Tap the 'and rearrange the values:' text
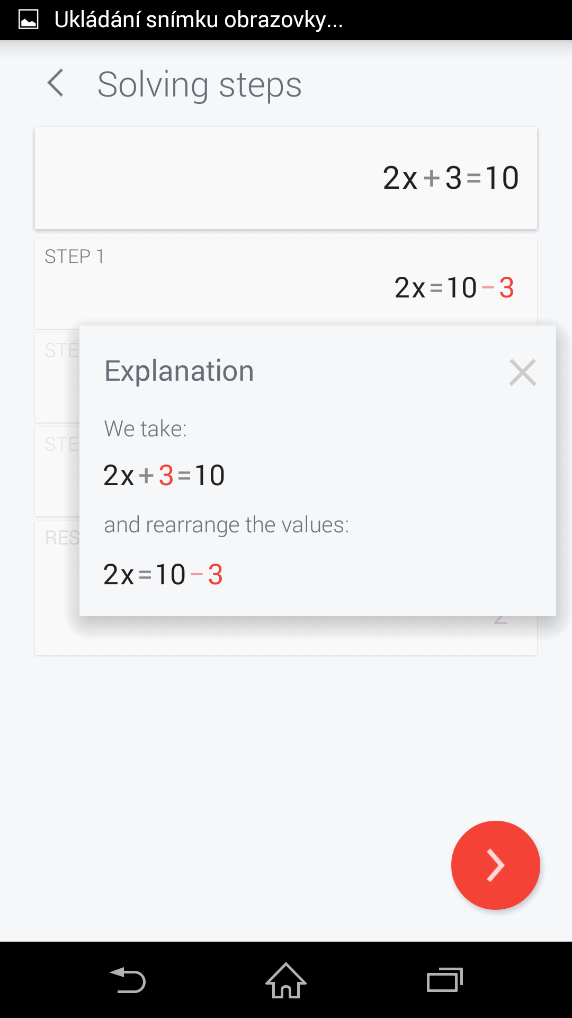Viewport: 572px width, 1018px height. [227, 525]
